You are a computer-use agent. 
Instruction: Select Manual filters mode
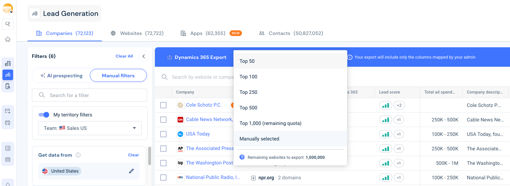pos(118,76)
